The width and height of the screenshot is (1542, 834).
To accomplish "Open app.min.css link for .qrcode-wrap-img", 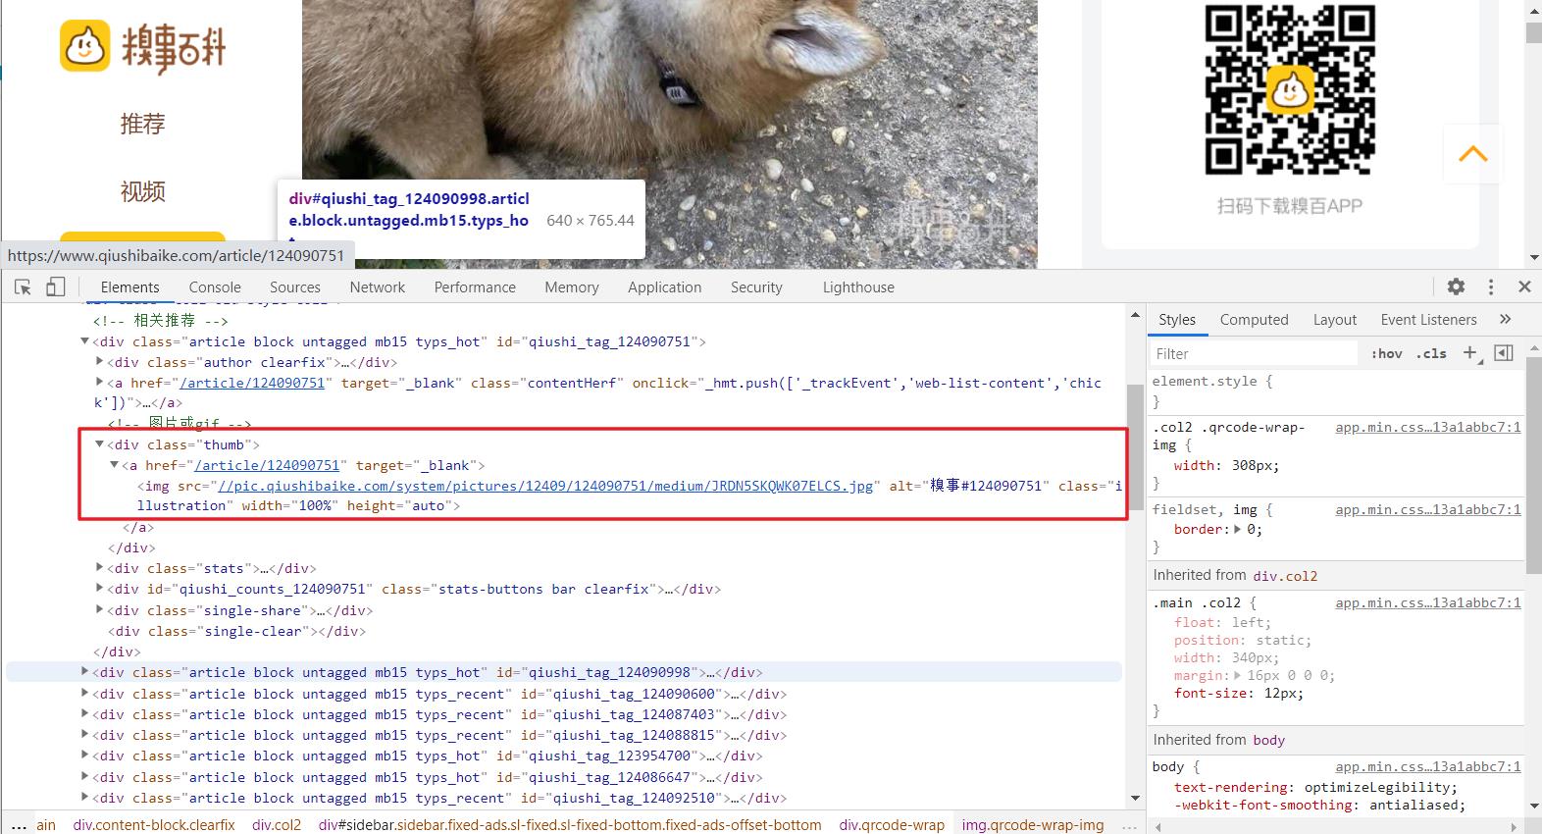I will point(1427,427).
